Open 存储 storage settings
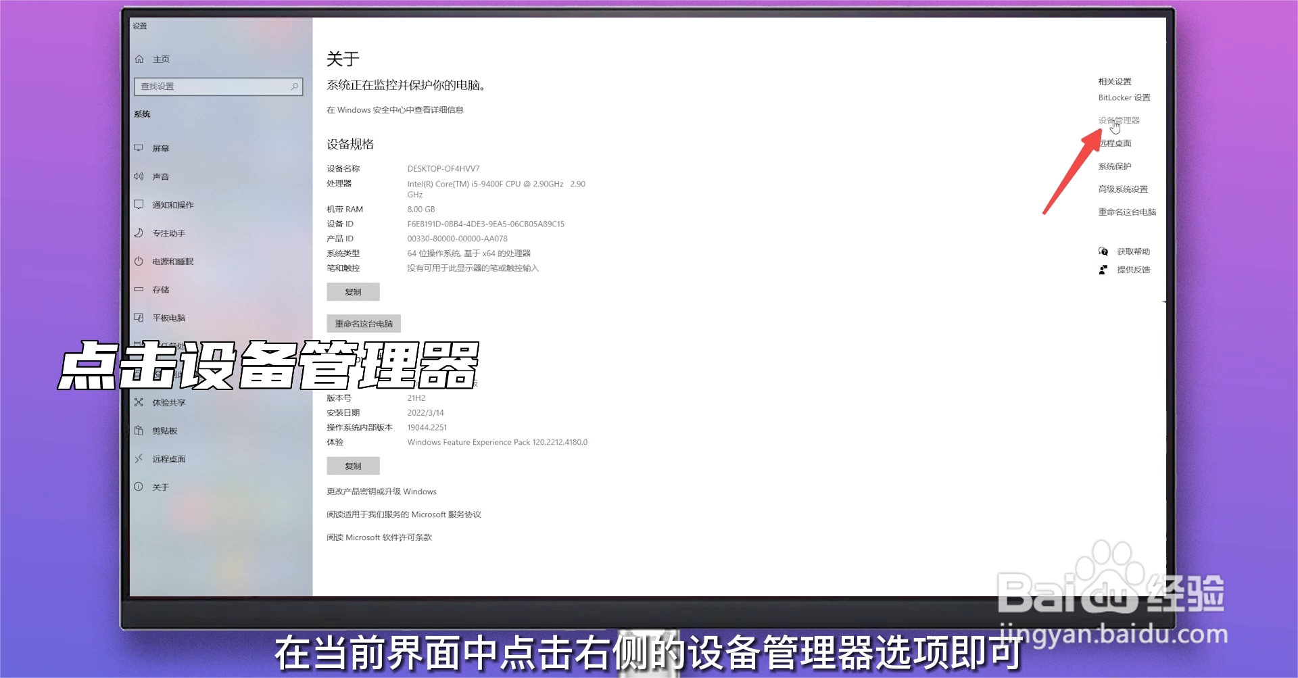1298x678 pixels. coord(160,289)
